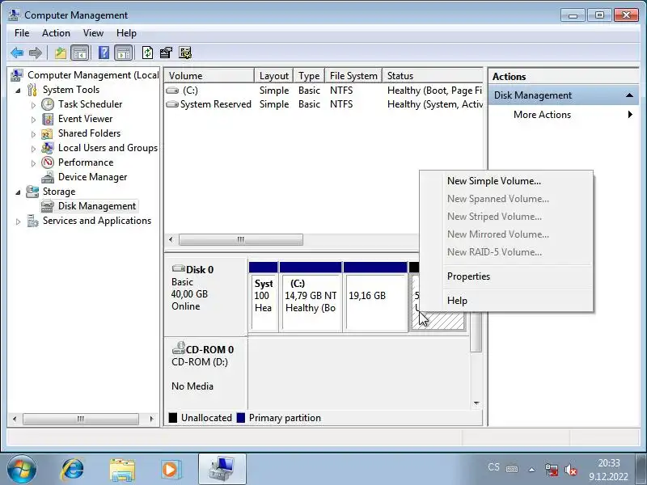
Task: Click the Device Manager icon
Action: [48, 177]
